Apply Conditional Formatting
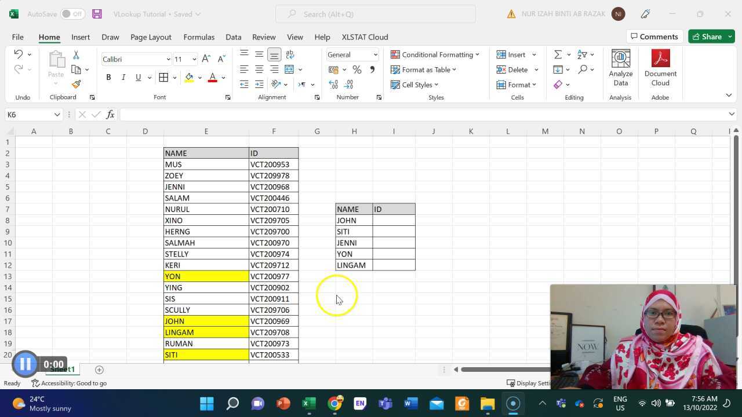Screen dimensions: 742x417 click(435, 54)
